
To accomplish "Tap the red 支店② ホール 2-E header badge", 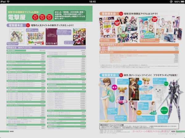I will pos(49,17).
